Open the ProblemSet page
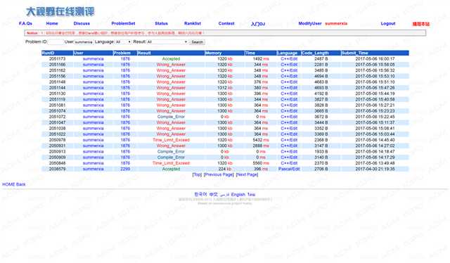Viewport: 450px width, 263px height. tap(123, 23)
